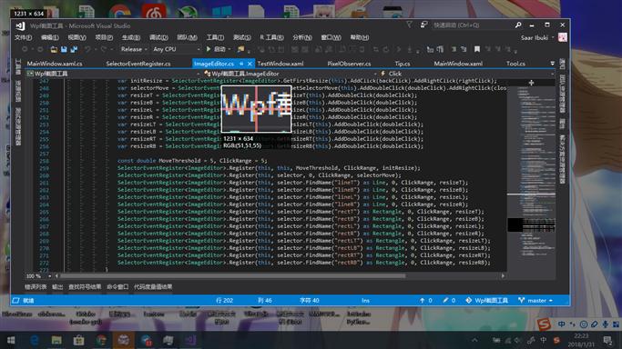
Task: Start debugging with the green play arrow
Action: point(209,49)
